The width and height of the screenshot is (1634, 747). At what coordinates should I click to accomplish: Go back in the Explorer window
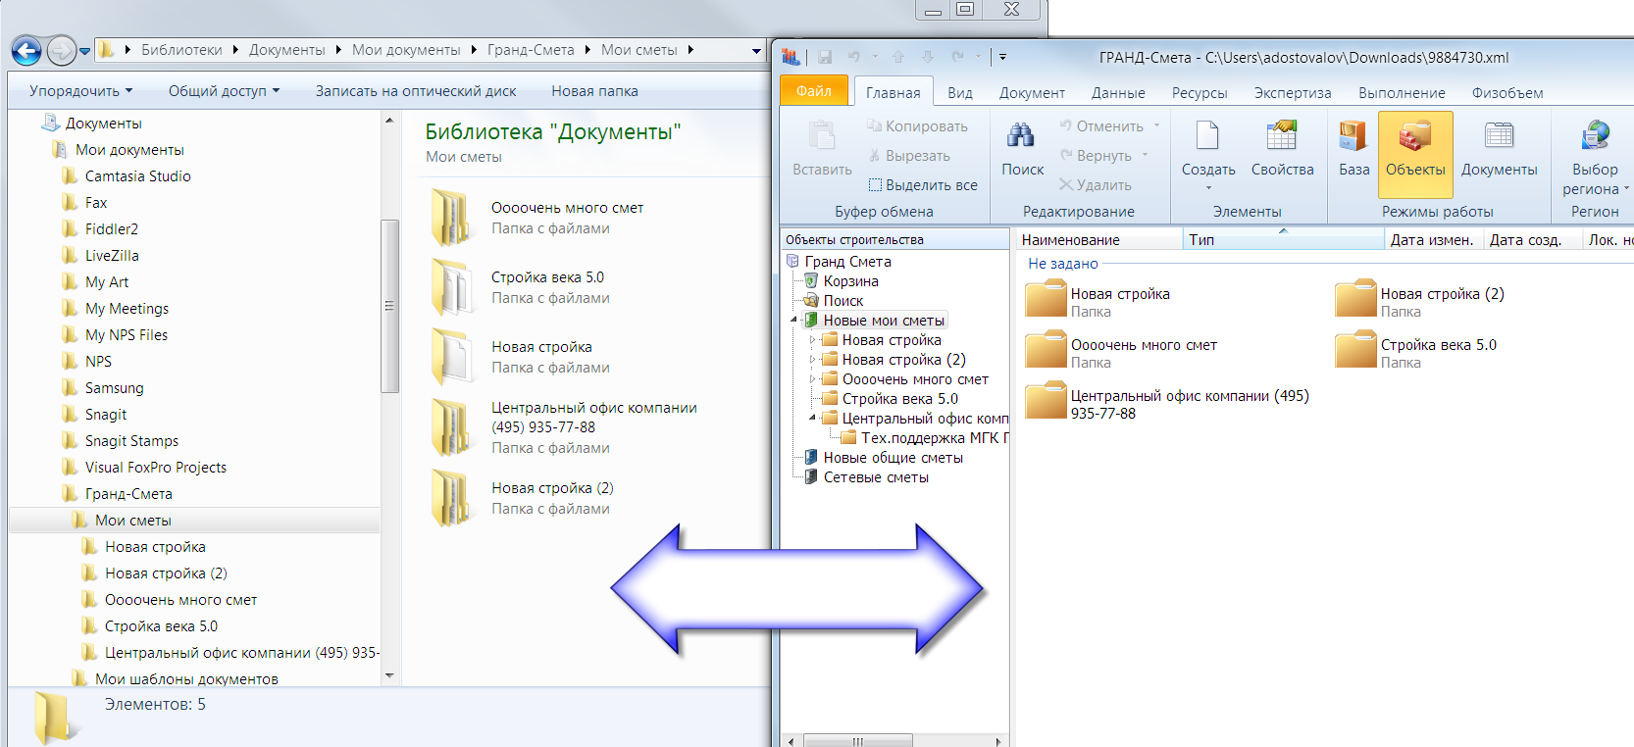pyautogui.click(x=26, y=50)
